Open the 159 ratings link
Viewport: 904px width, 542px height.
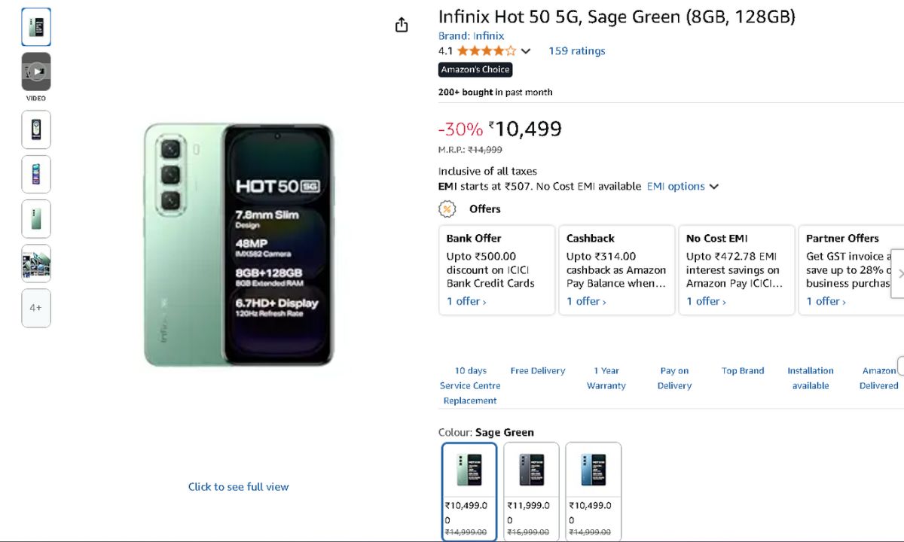tap(576, 51)
